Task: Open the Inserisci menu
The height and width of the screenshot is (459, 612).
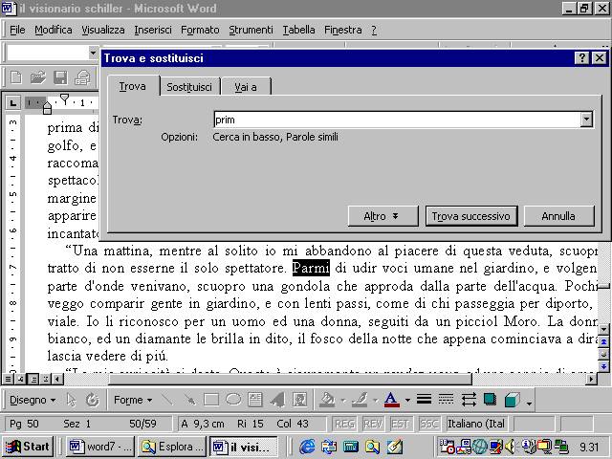Action: click(153, 30)
